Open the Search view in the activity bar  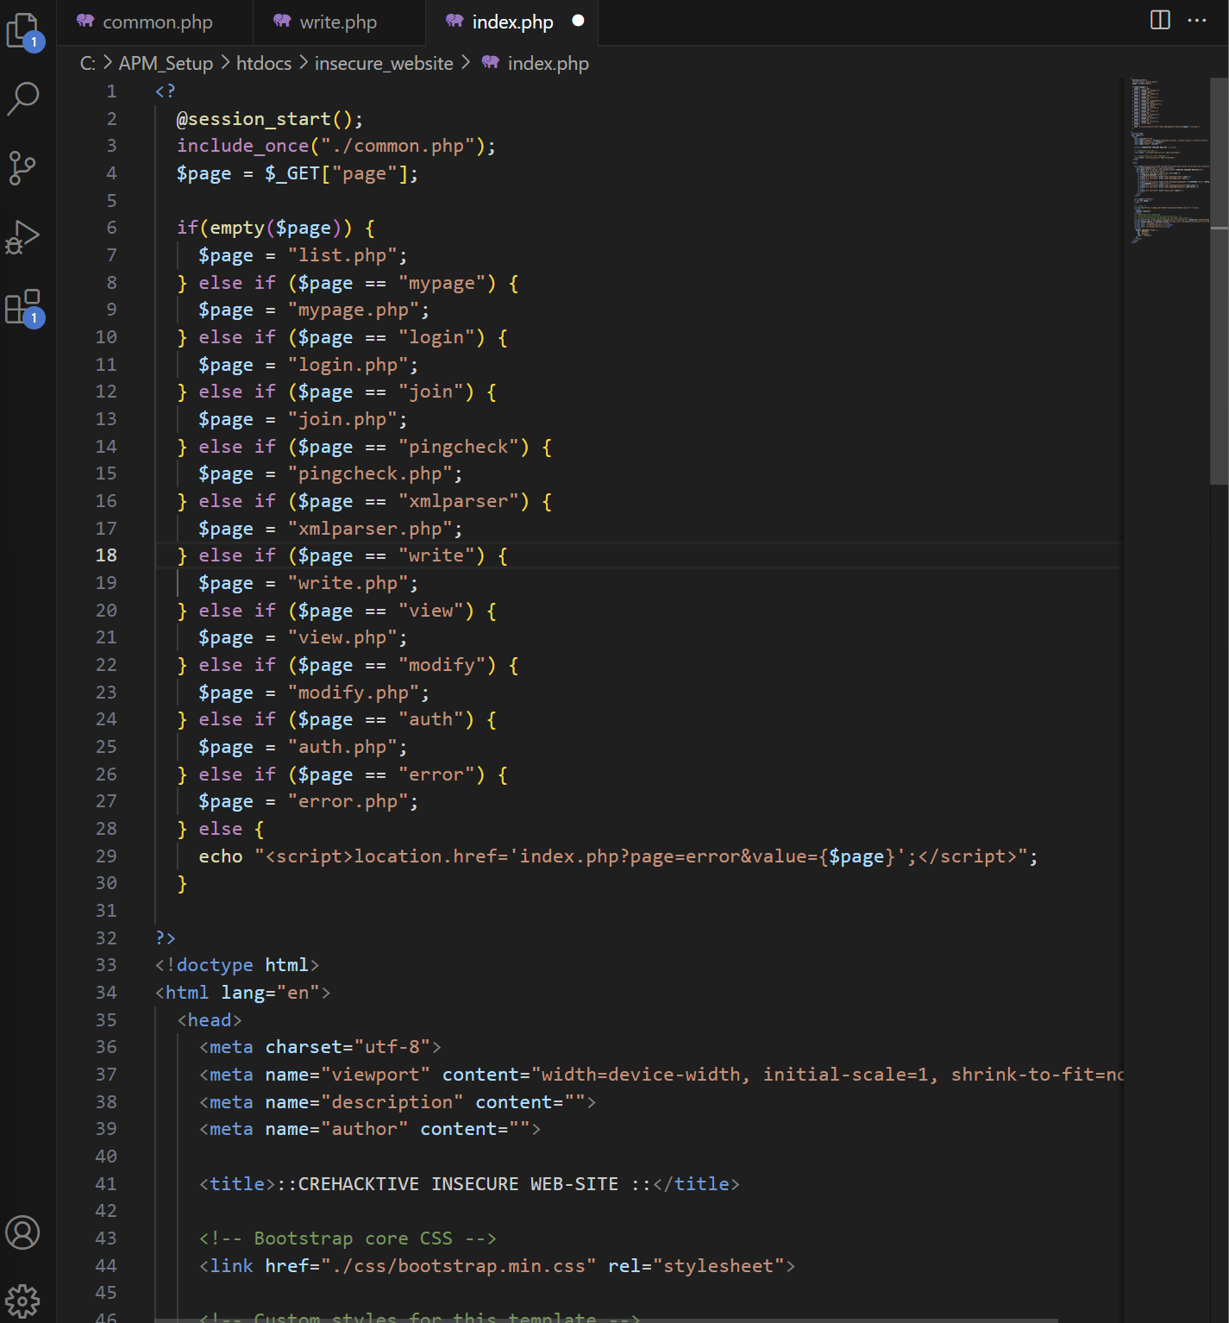tap(23, 98)
